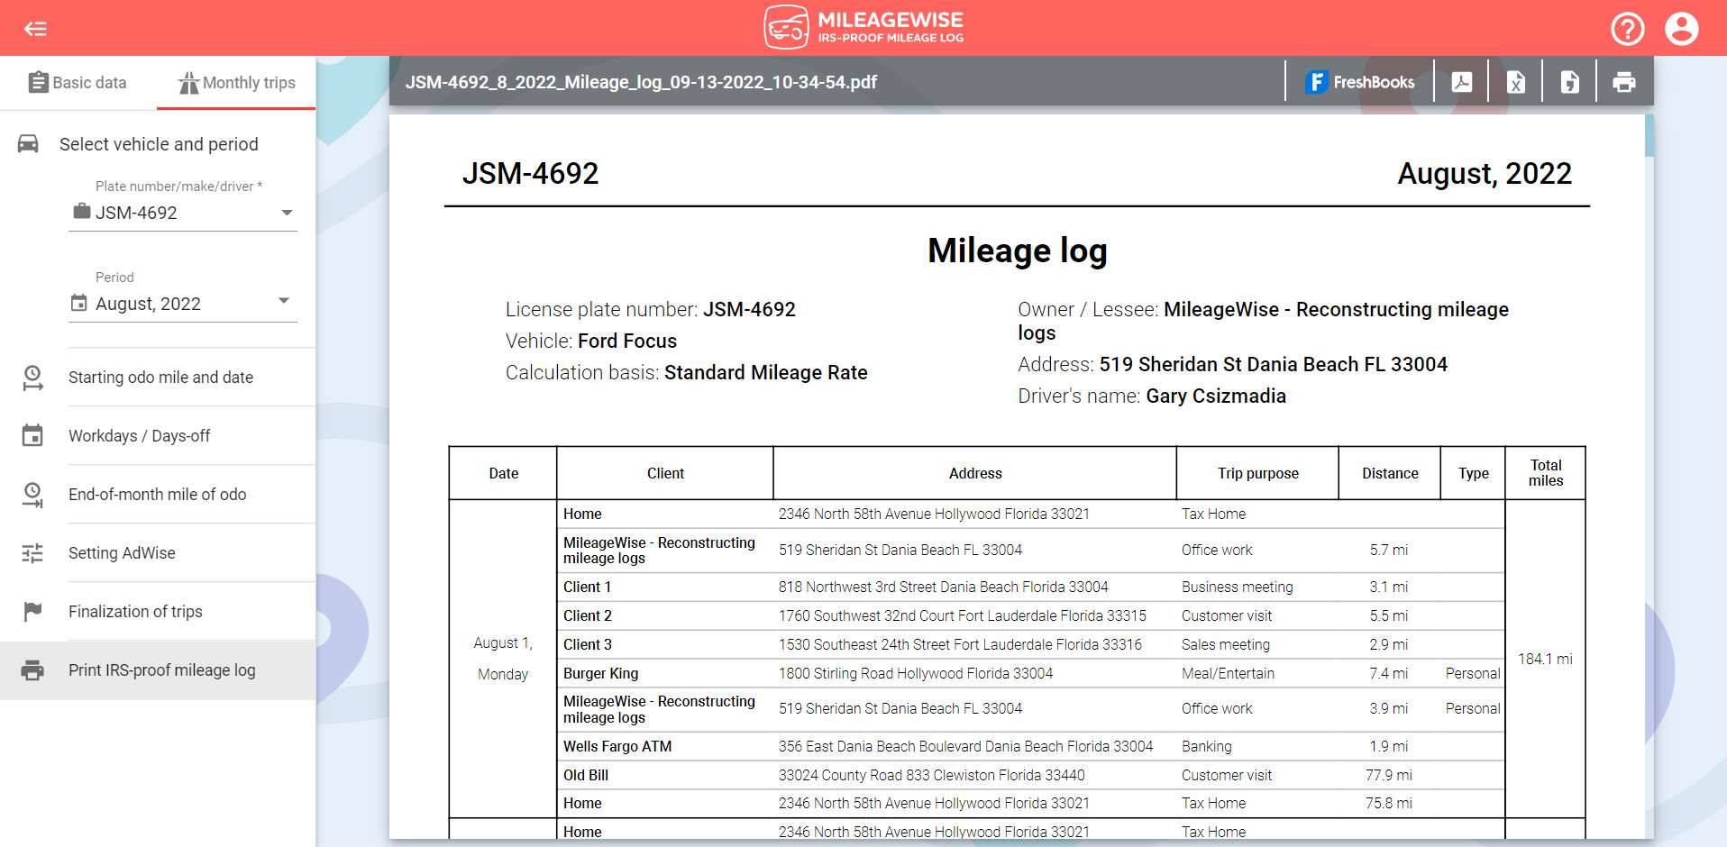Click the 'Meal/Entertain' purpose cell

pos(1257,673)
